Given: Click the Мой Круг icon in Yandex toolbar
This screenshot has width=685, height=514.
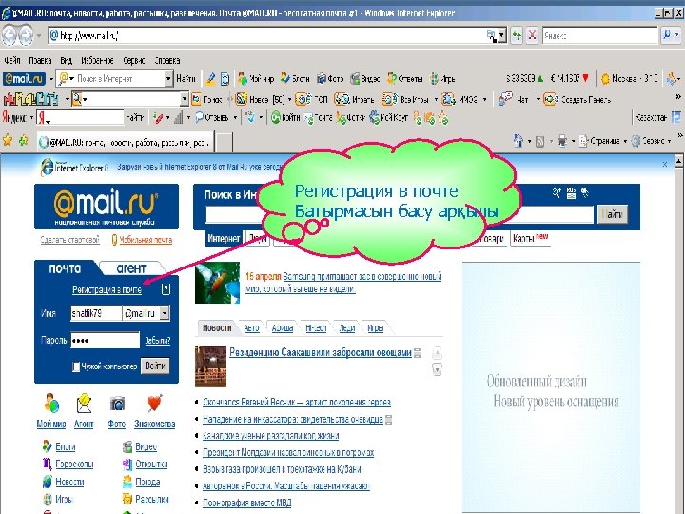Looking at the screenshot, I should click(x=375, y=117).
